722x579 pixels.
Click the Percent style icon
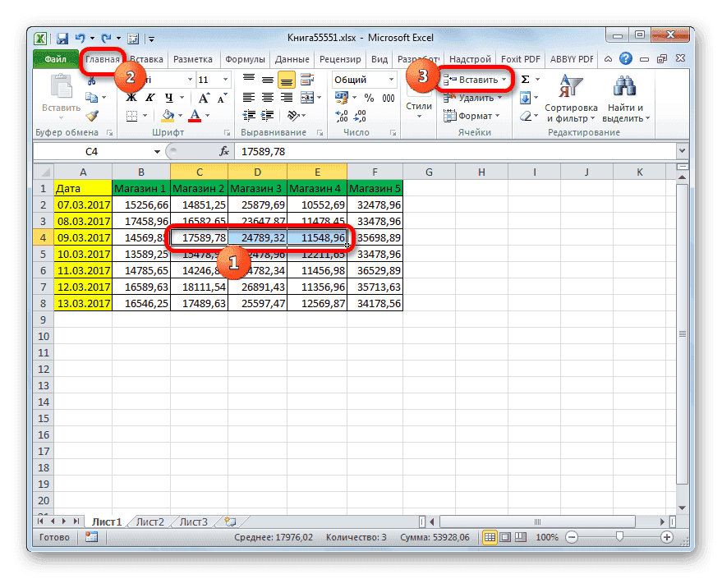point(369,98)
